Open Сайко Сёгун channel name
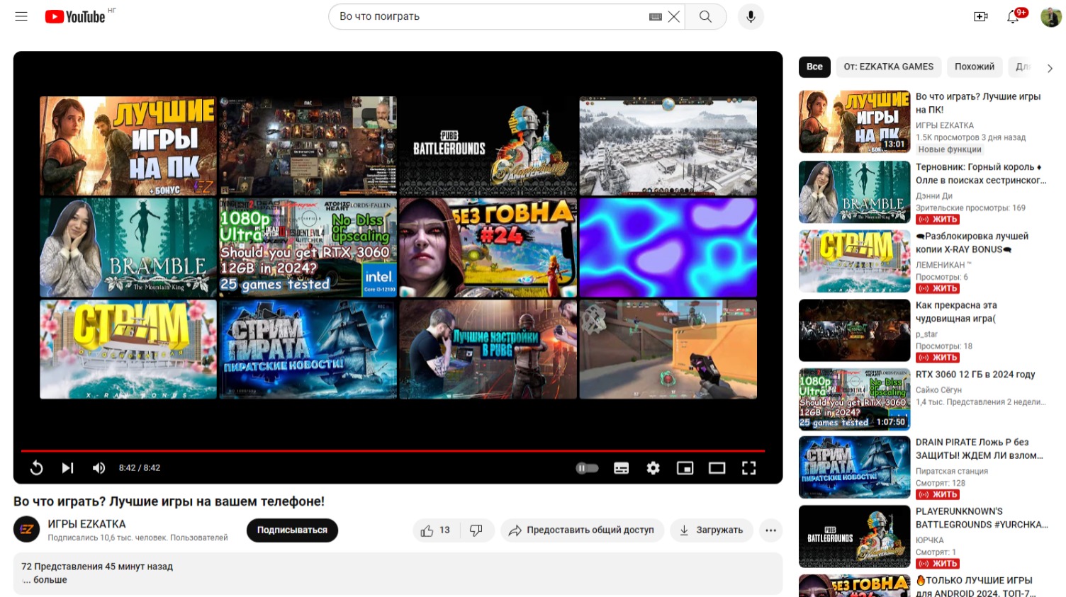This screenshot has width=1066, height=597. click(x=938, y=390)
